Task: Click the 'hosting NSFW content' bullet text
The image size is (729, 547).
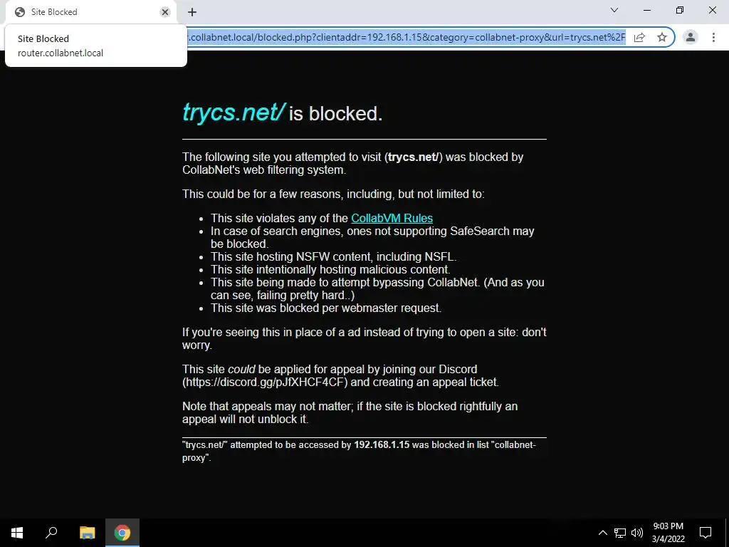Action: (x=334, y=256)
